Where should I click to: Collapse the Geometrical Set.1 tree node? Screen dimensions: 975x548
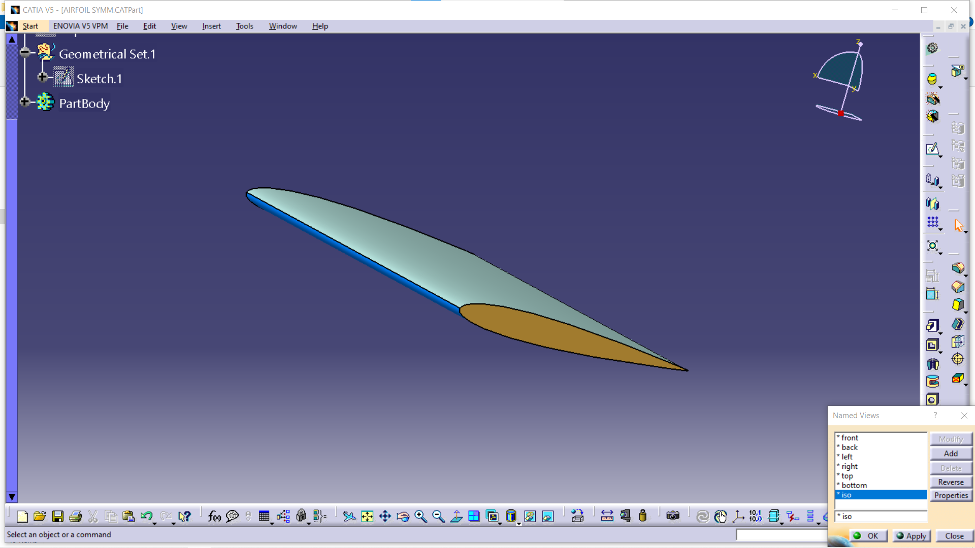[25, 52]
